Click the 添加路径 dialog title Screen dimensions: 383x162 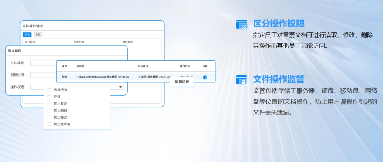pos(15,51)
